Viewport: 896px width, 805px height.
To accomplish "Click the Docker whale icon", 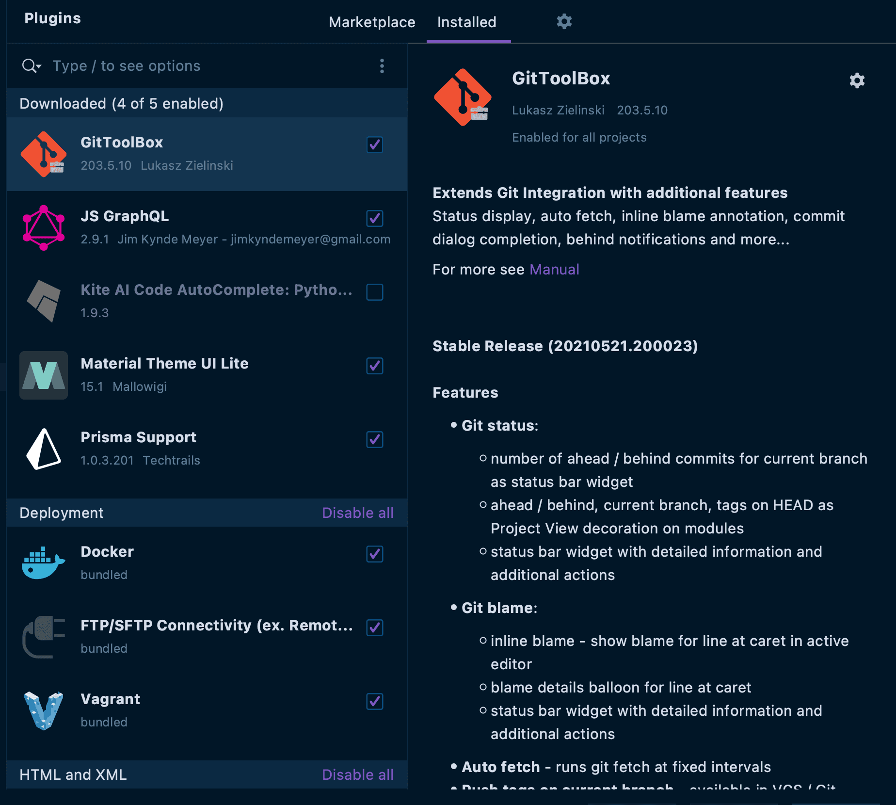I will (x=44, y=563).
